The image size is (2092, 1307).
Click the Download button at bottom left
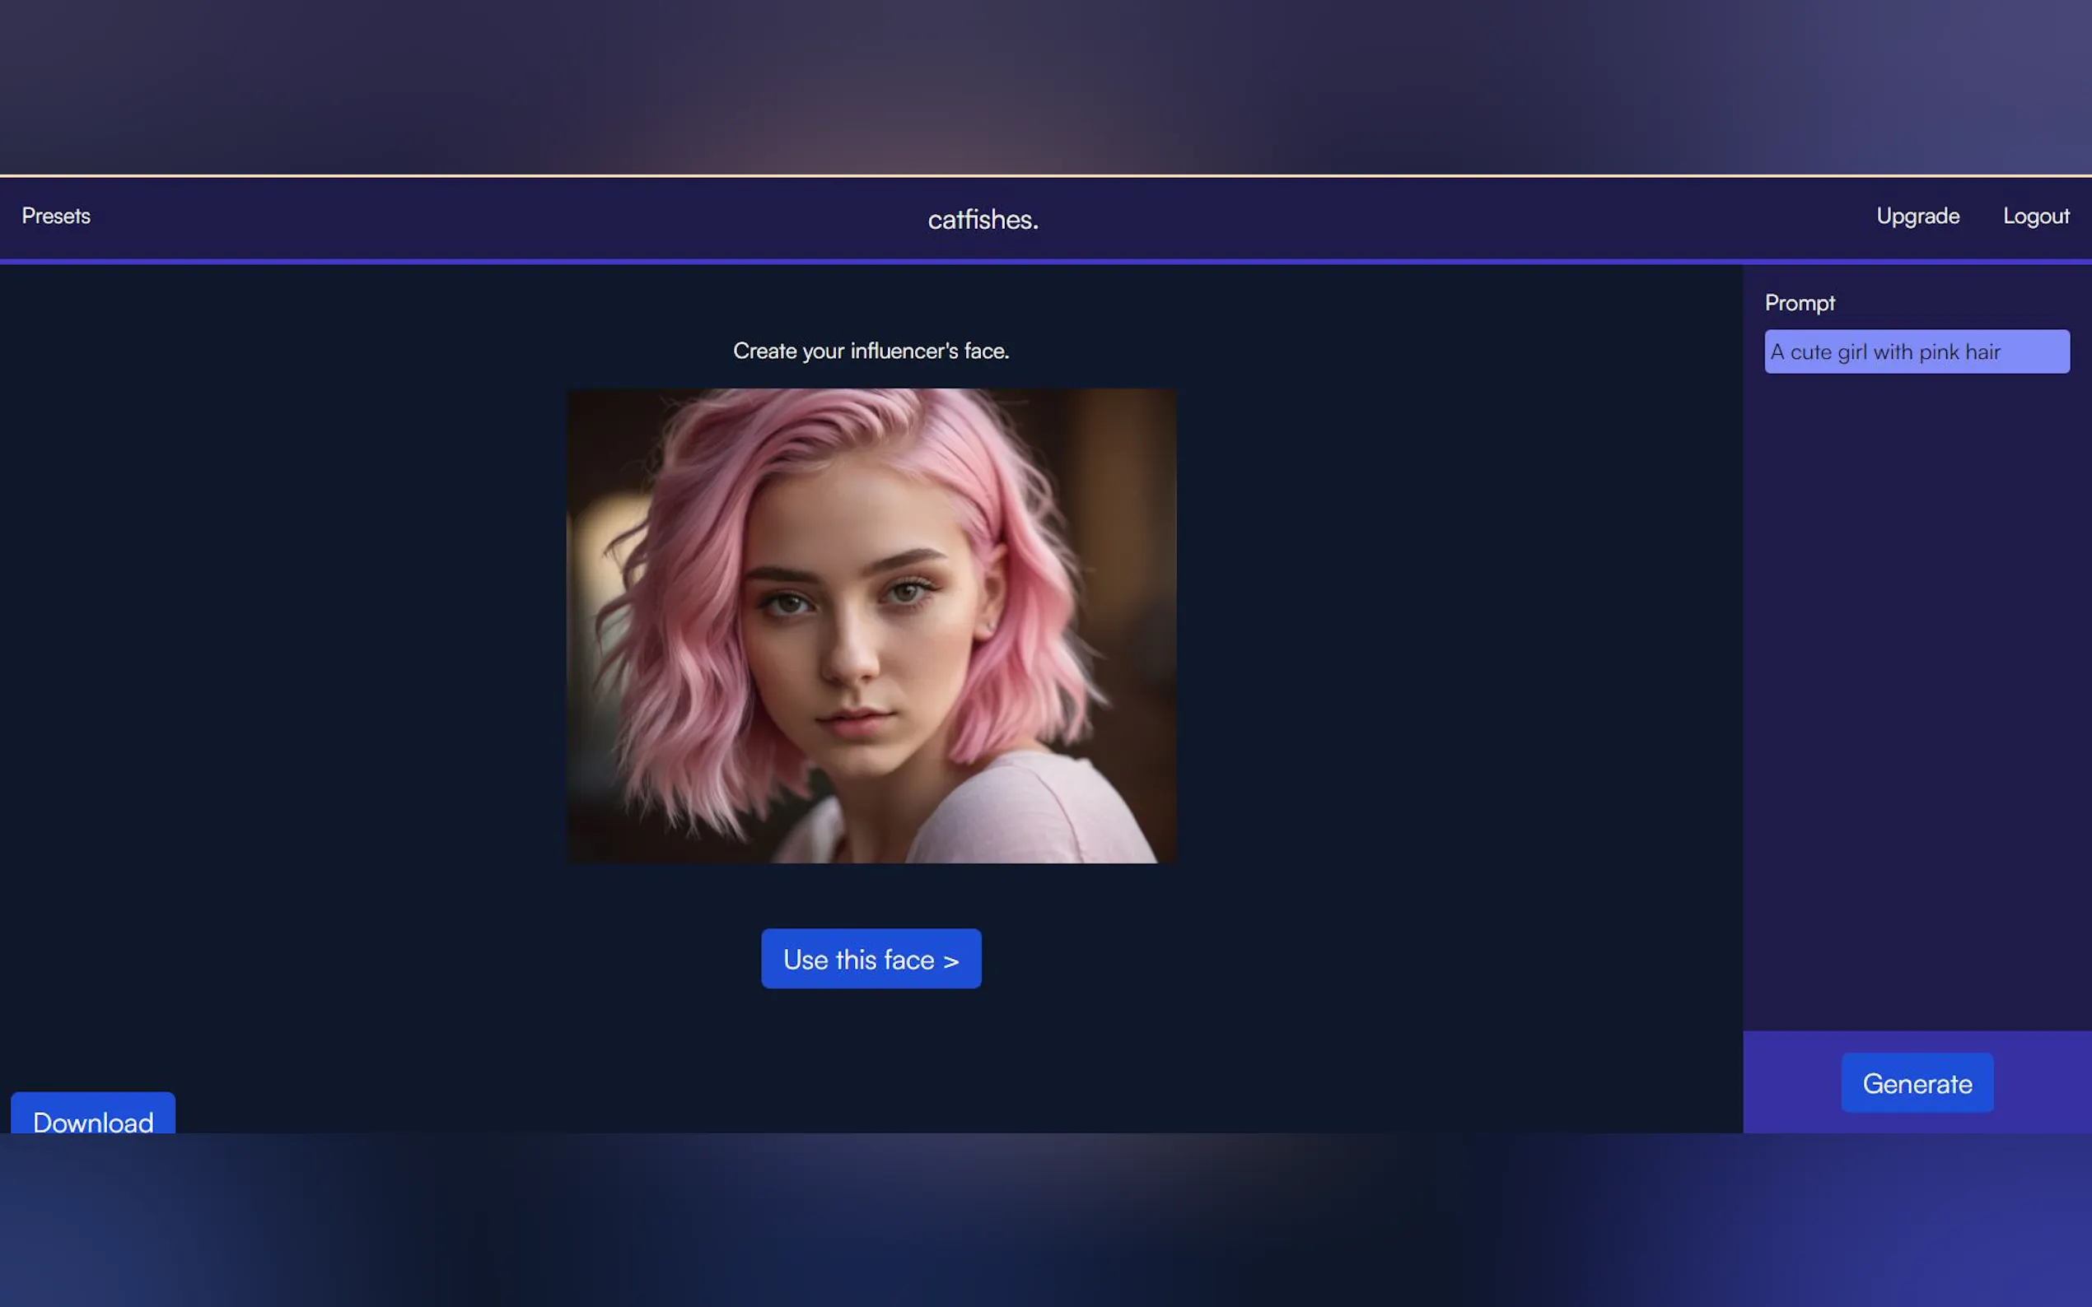pyautogui.click(x=92, y=1115)
